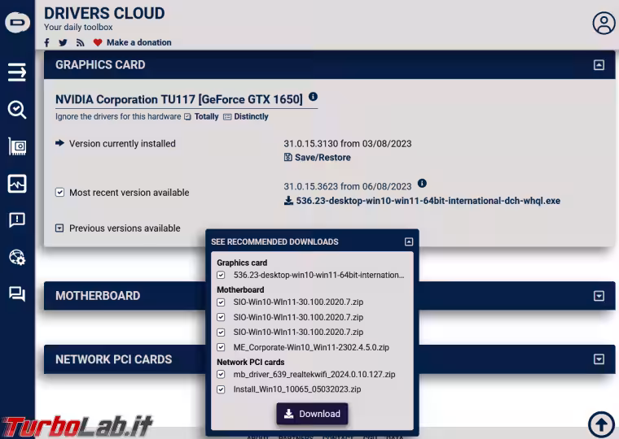Uncheck mb_driver_639_realtekwifi zip item
This screenshot has height=439, width=619.
(221, 375)
